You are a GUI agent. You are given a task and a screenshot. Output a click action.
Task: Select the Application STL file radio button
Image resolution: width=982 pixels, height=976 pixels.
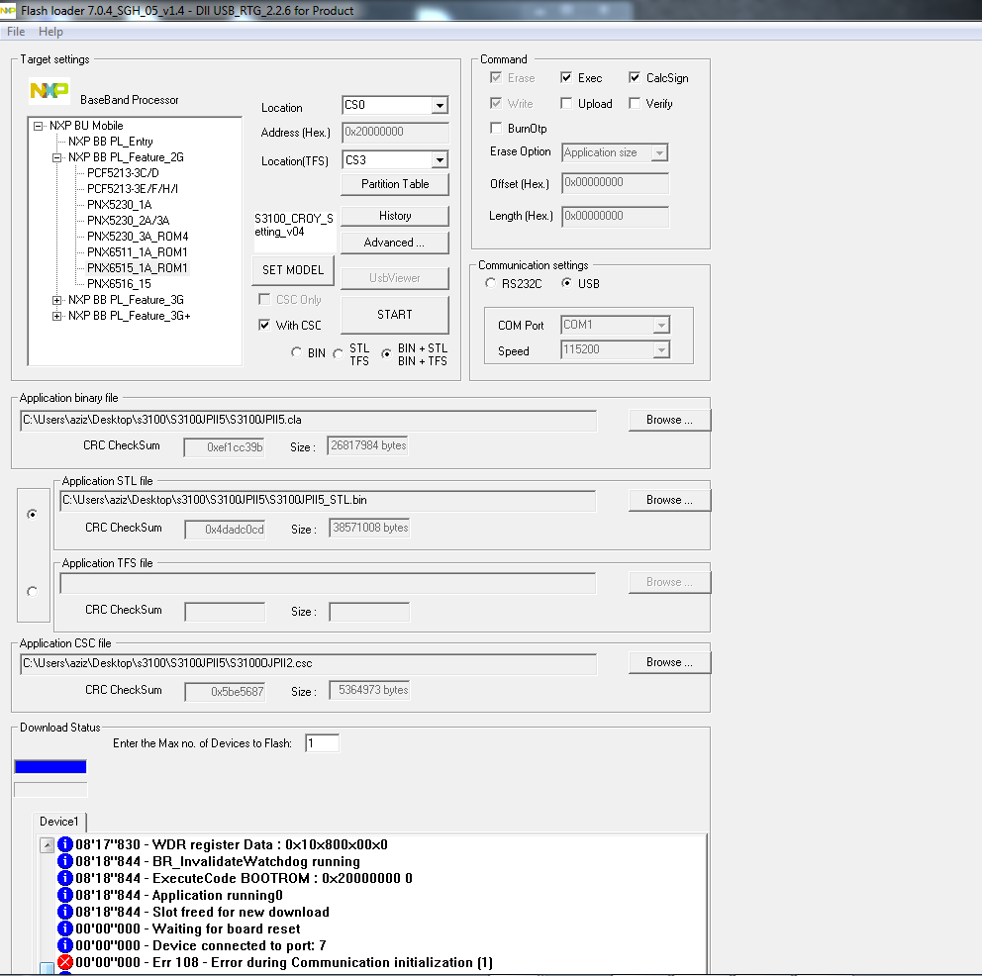[33, 514]
